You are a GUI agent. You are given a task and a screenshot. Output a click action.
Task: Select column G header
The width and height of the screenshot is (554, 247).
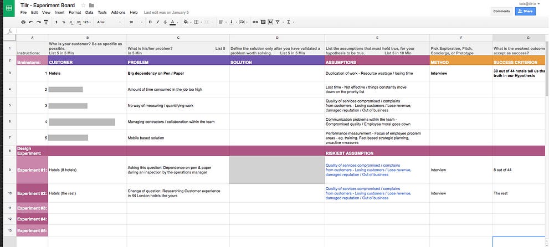pyautogui.click(x=519, y=38)
